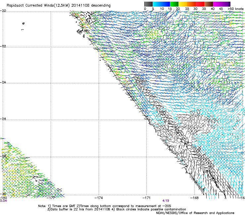This screenshot has height=215, width=245.
Task: Click the brown 35-40 knots legend swatch
Action: [209, 4]
